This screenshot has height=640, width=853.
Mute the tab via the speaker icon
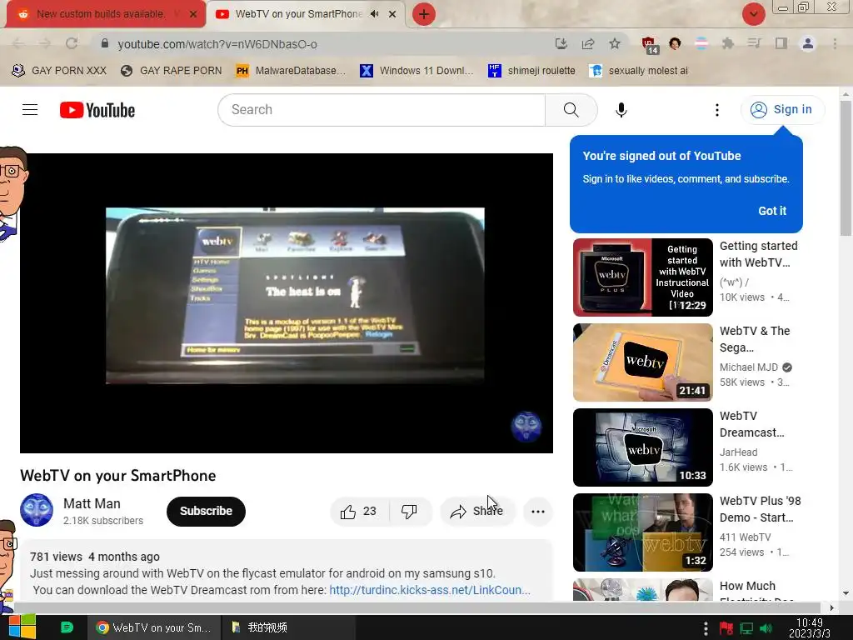point(374,14)
